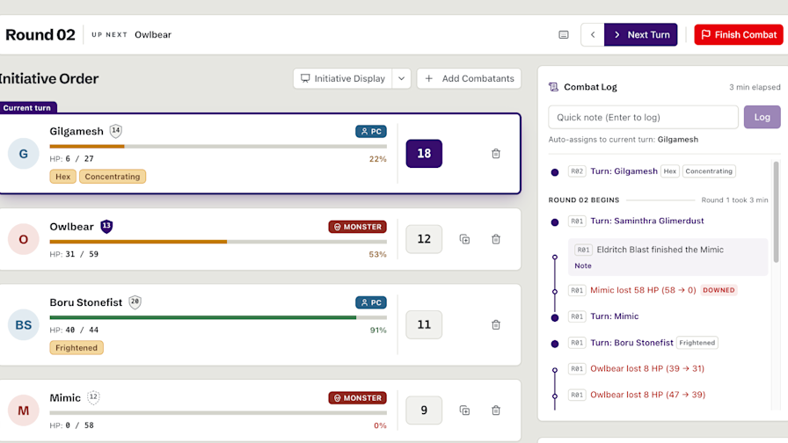Click the Concentrating tag in the combat log
The width and height of the screenshot is (788, 443).
tap(709, 171)
